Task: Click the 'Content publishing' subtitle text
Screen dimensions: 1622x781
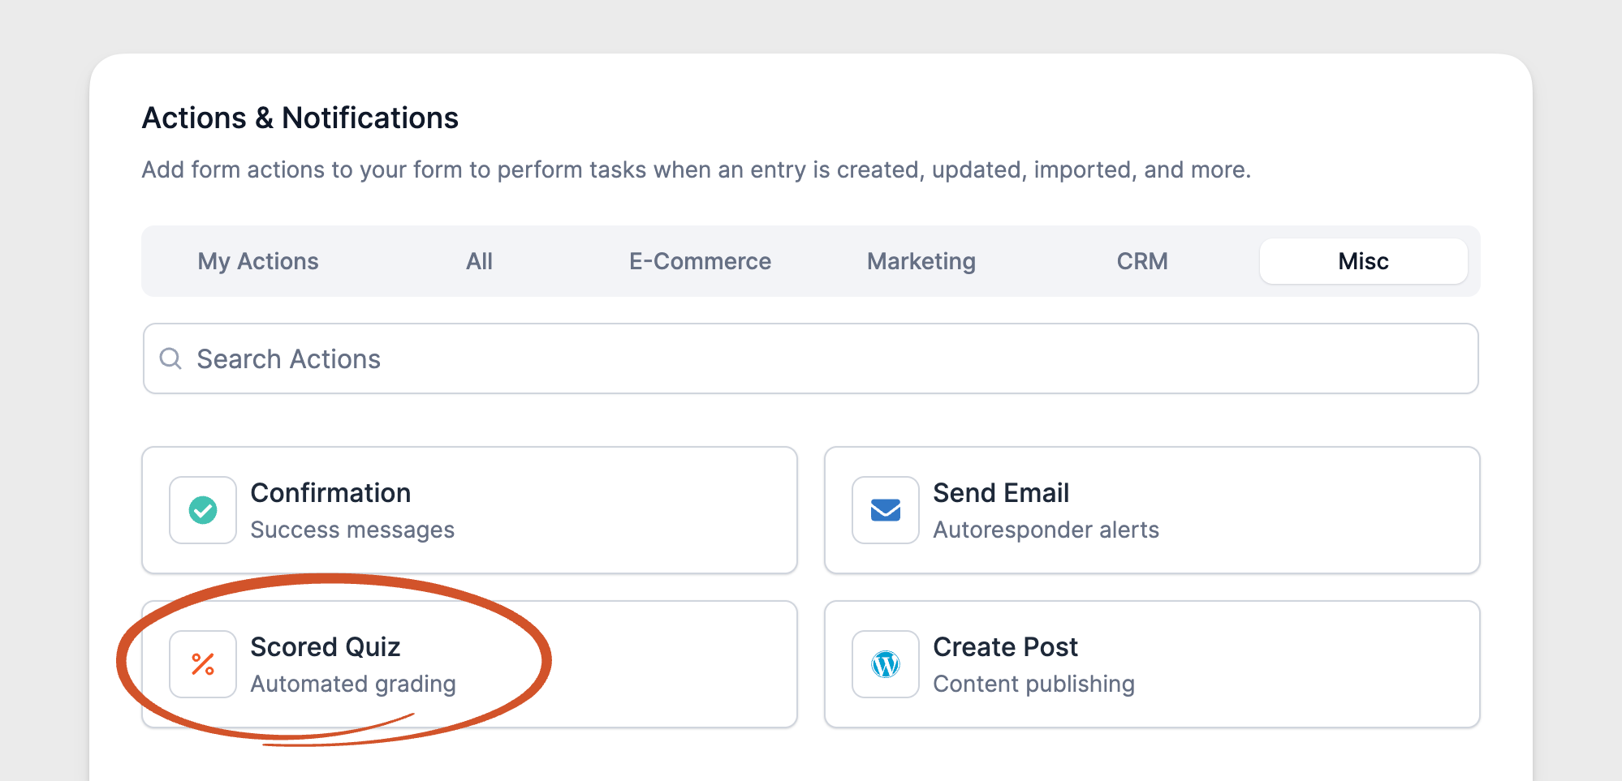Action: coord(1033,684)
